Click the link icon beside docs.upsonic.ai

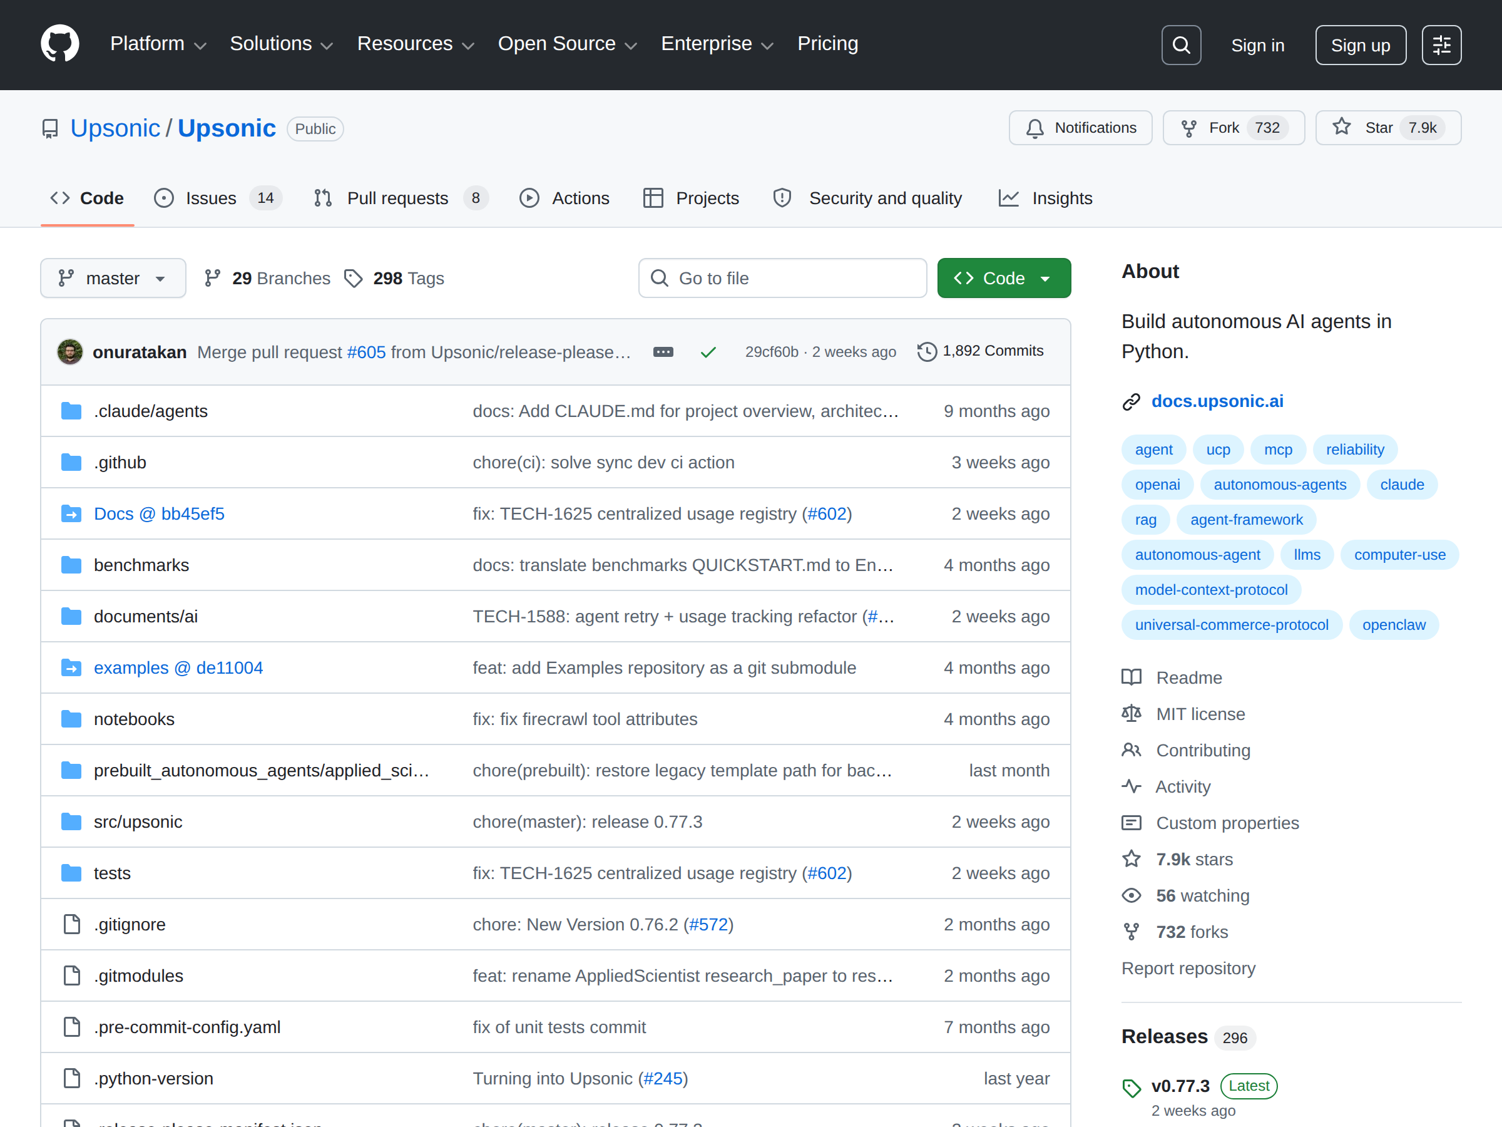[x=1132, y=401]
